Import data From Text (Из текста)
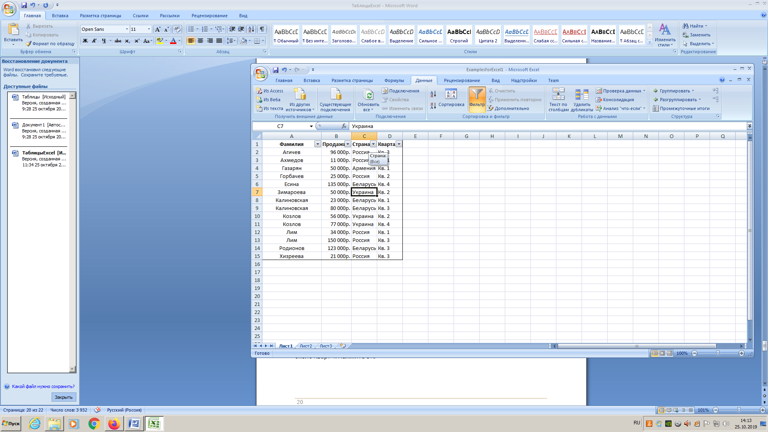 pos(270,109)
